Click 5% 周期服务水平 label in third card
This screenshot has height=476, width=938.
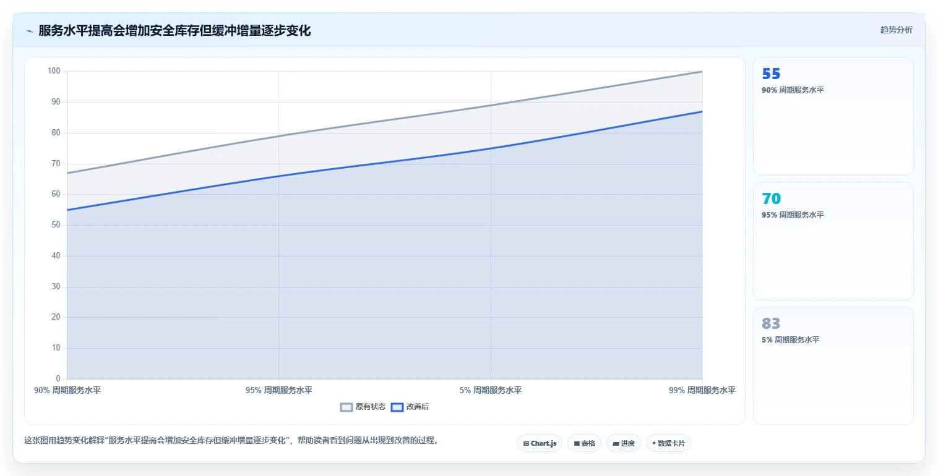click(x=790, y=340)
